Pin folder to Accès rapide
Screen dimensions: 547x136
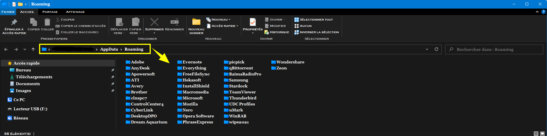coord(14,27)
